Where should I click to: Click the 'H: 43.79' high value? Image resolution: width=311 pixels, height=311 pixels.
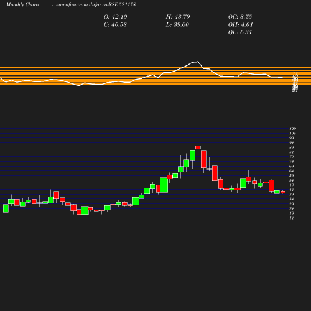coord(178,17)
